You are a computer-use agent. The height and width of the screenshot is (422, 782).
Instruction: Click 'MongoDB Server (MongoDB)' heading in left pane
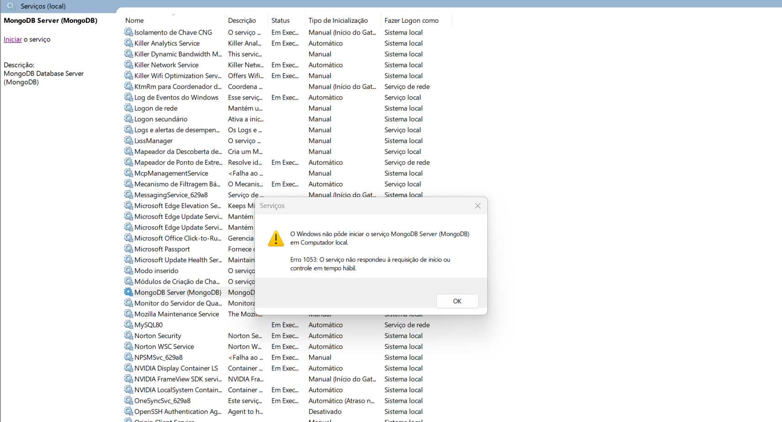pos(50,21)
